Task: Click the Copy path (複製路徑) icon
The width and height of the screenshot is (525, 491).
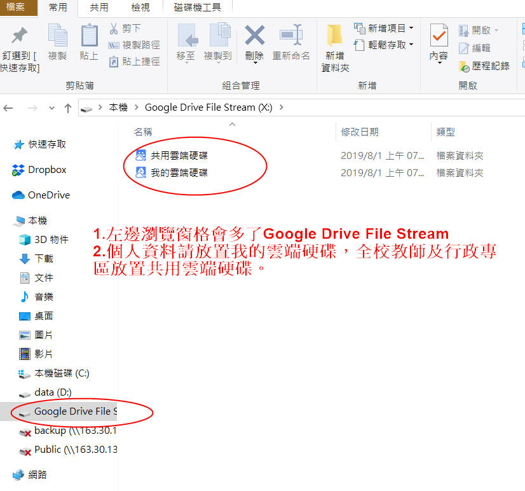Action: pyautogui.click(x=114, y=45)
